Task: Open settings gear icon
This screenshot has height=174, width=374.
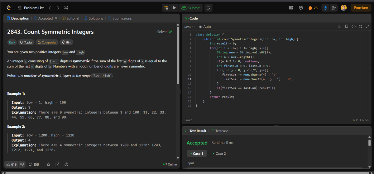Action: click(300, 8)
